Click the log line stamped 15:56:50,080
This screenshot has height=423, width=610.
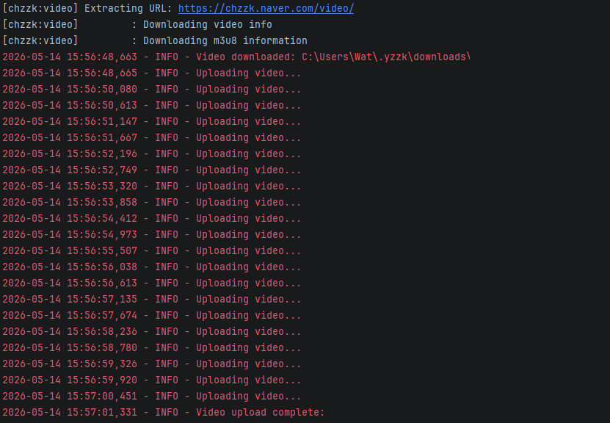(152, 89)
